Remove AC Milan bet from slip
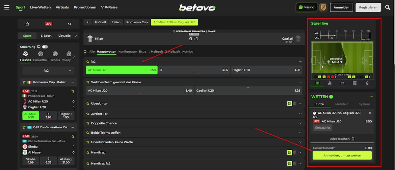The width and height of the screenshot is (395, 170). pyautogui.click(x=370, y=113)
